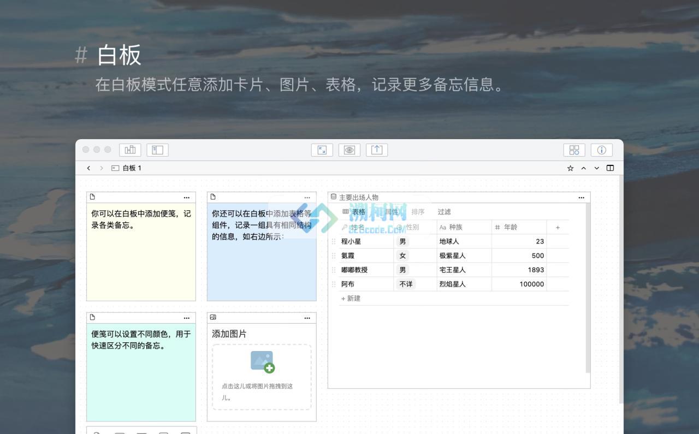Image resolution: width=699 pixels, height=434 pixels.
Task: Click the share export toolbar icon
Action: (377, 150)
